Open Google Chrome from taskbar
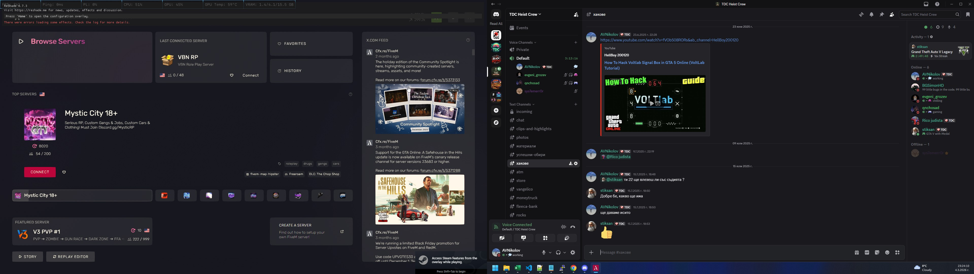This screenshot has width=974, height=274. (x=573, y=268)
